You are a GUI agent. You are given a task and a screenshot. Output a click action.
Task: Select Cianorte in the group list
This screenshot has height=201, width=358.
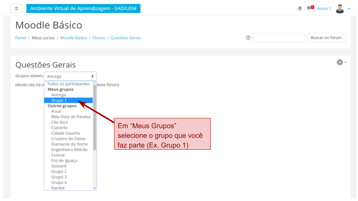59,128
